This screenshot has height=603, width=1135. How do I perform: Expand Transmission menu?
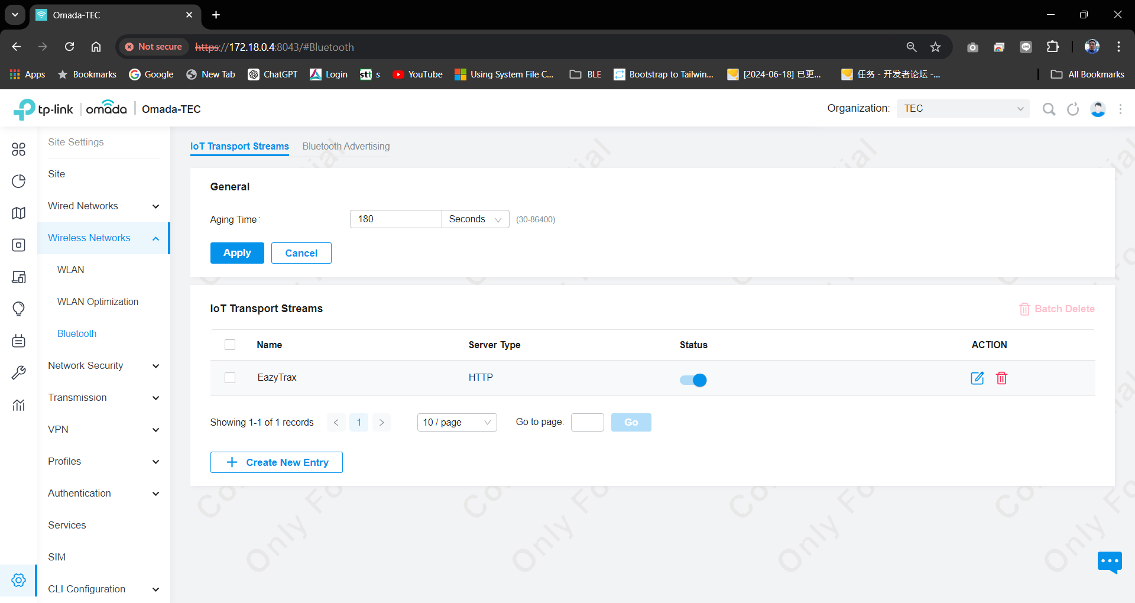coord(103,397)
